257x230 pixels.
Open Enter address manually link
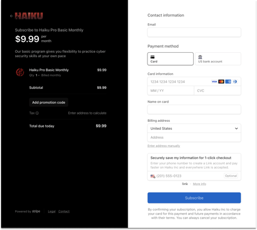pyautogui.click(x=164, y=146)
